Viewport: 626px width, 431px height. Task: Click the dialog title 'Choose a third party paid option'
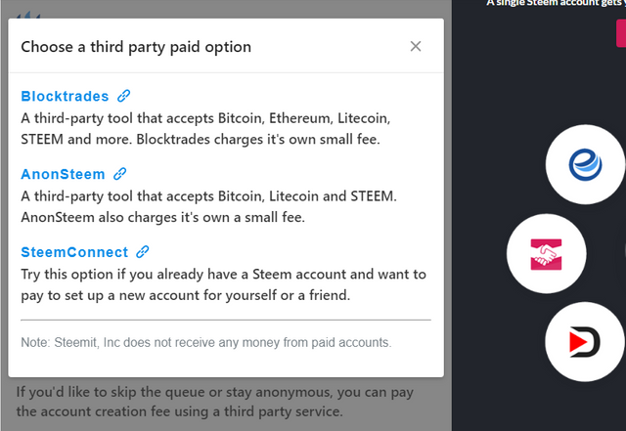click(x=136, y=46)
